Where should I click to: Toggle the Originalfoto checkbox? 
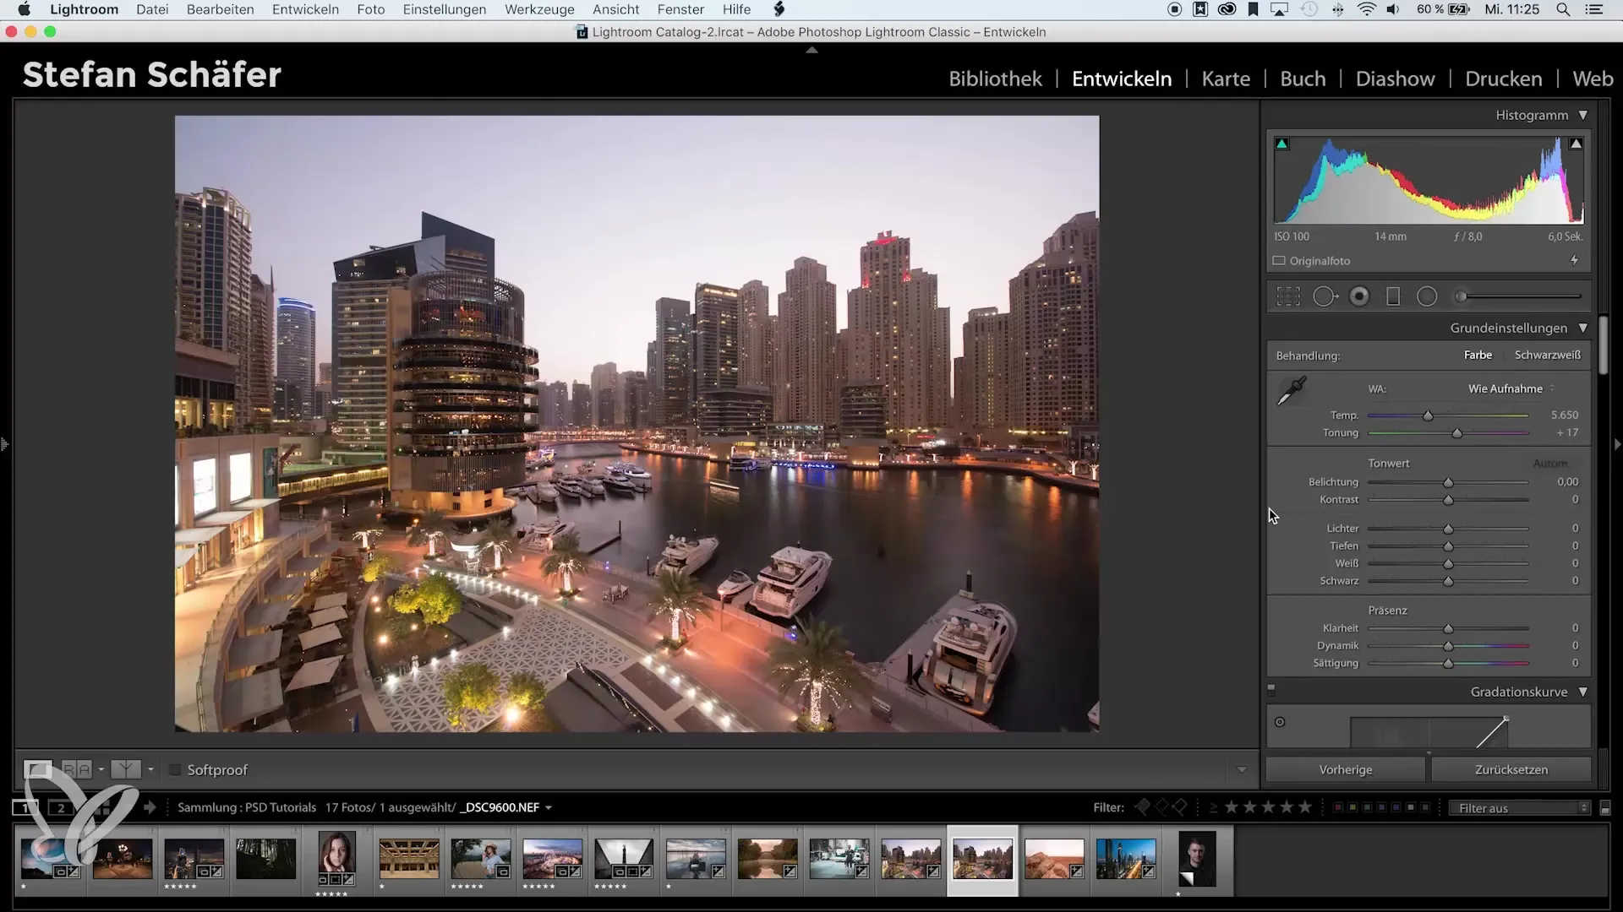tap(1280, 261)
